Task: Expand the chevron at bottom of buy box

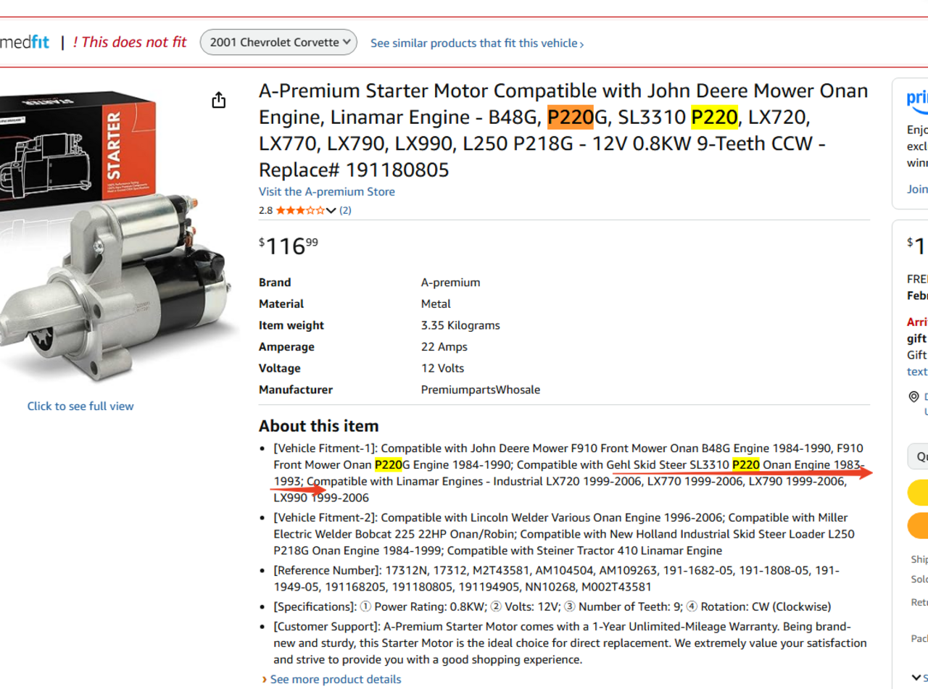Action: click(x=916, y=677)
